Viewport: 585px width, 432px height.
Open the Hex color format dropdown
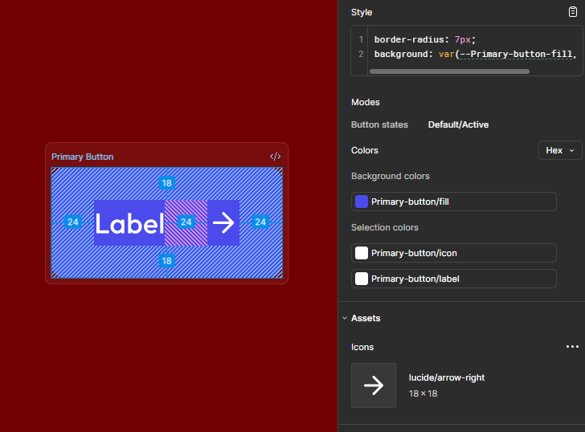click(559, 150)
